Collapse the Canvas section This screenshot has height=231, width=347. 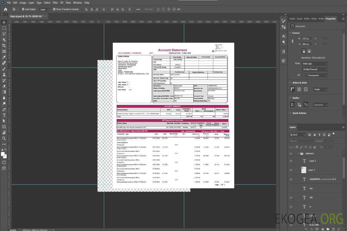290,33
